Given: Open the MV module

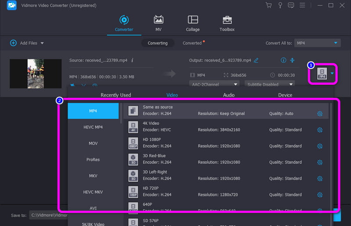Looking at the screenshot, I should pos(158,23).
